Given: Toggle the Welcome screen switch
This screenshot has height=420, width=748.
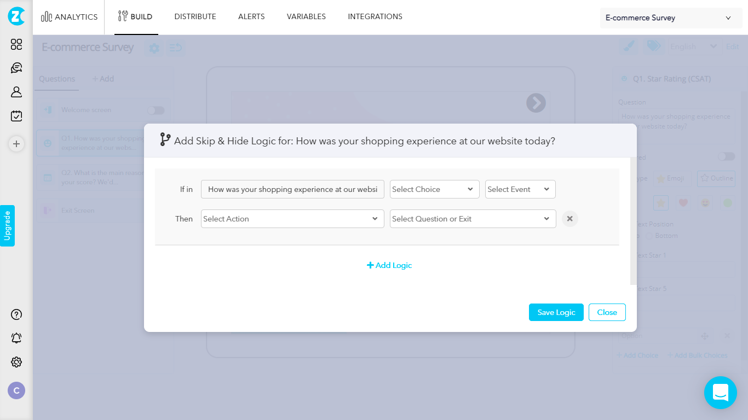Looking at the screenshot, I should (155, 110).
